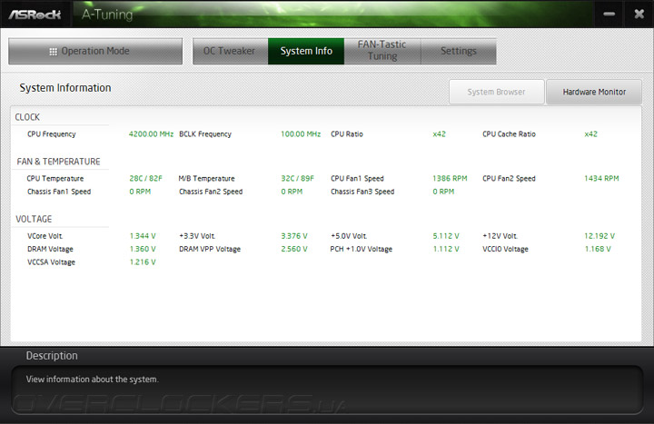Click the DRAM VPP Voltage value 2.560 V
Image resolution: width=654 pixels, height=424 pixels.
294,249
